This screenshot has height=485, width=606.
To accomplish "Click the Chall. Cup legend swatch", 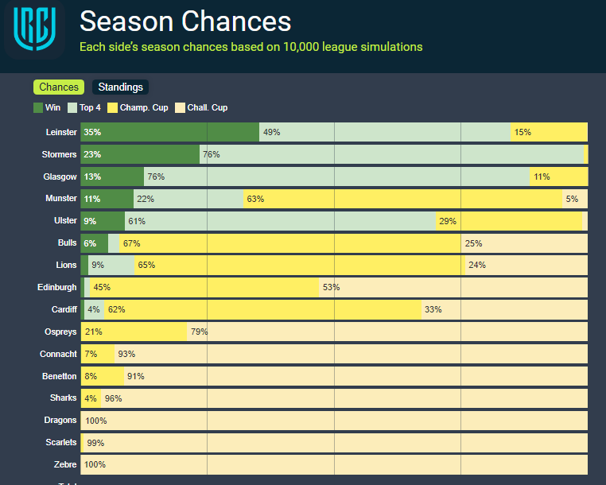I will [180, 107].
